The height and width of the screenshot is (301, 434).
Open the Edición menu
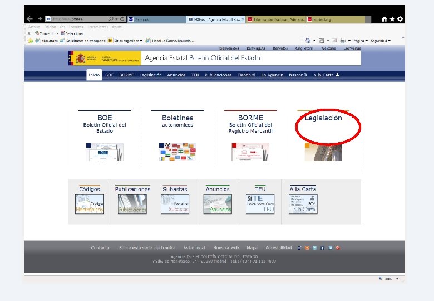(50, 27)
